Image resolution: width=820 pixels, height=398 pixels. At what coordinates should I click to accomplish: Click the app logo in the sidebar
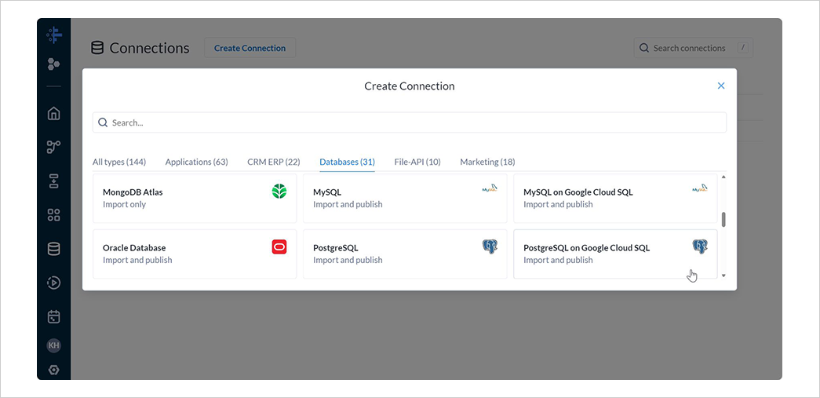[x=54, y=35]
